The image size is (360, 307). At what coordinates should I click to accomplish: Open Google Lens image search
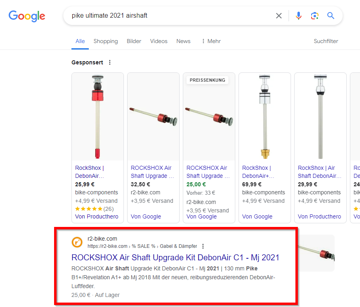(x=315, y=16)
